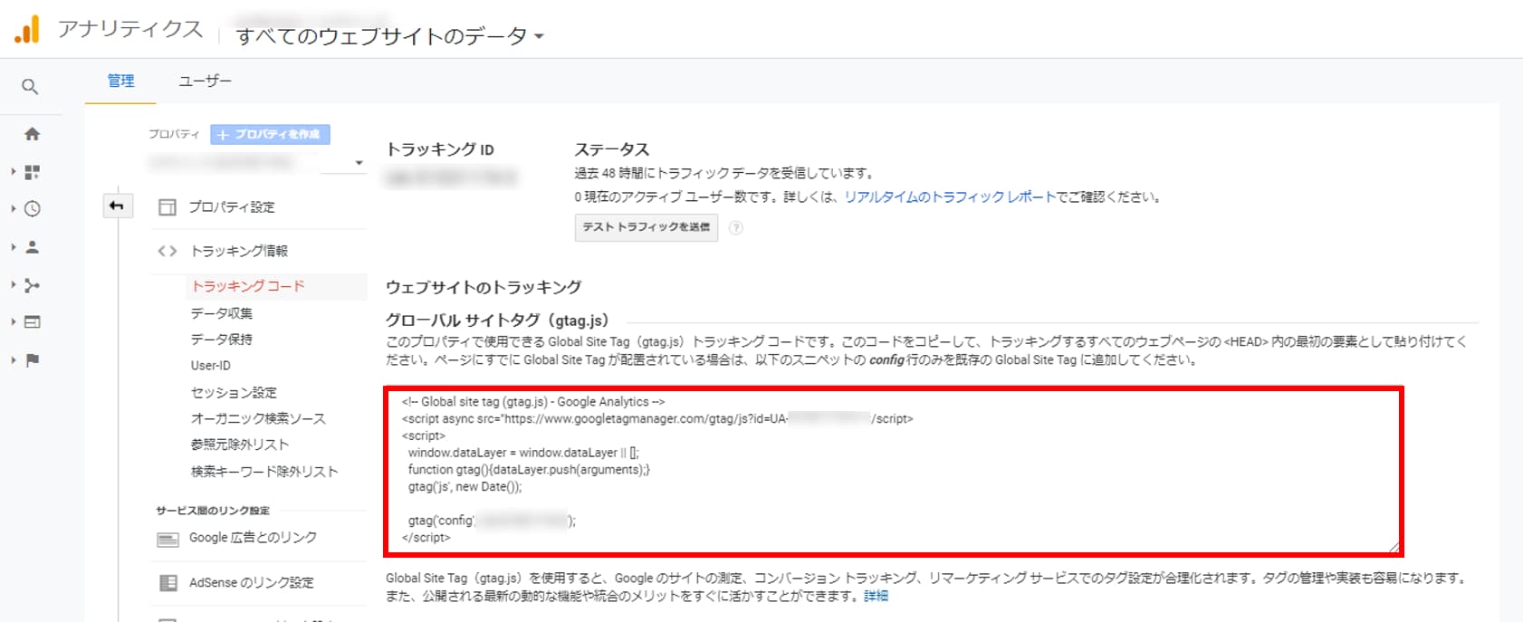The image size is (1523, 622).
Task: Open Google 広告とのリンク settings
Action: pos(253,538)
